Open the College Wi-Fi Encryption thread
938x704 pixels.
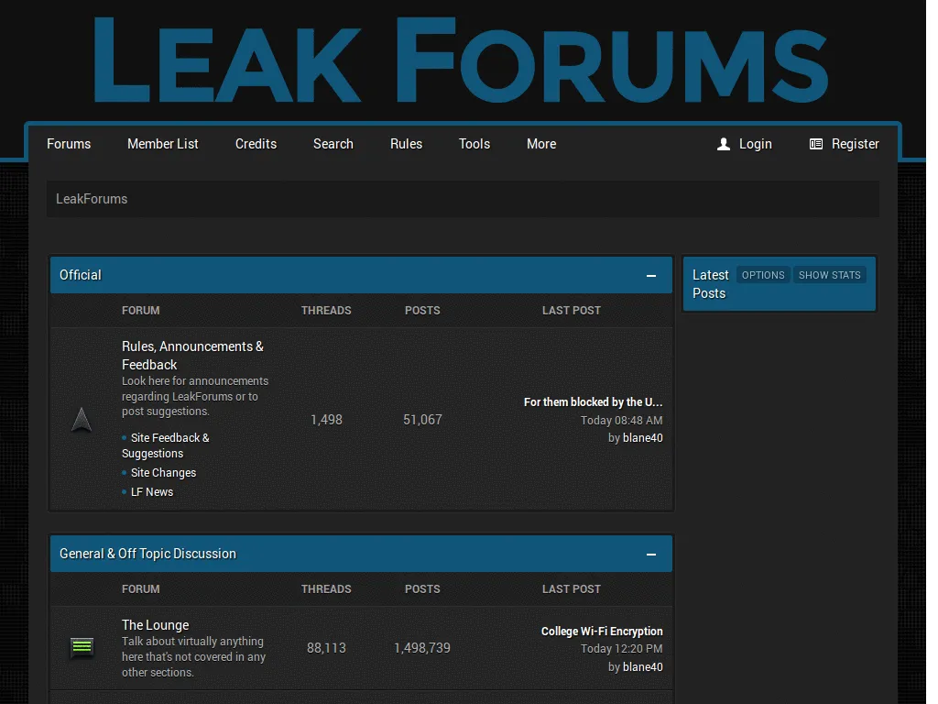[x=602, y=631]
